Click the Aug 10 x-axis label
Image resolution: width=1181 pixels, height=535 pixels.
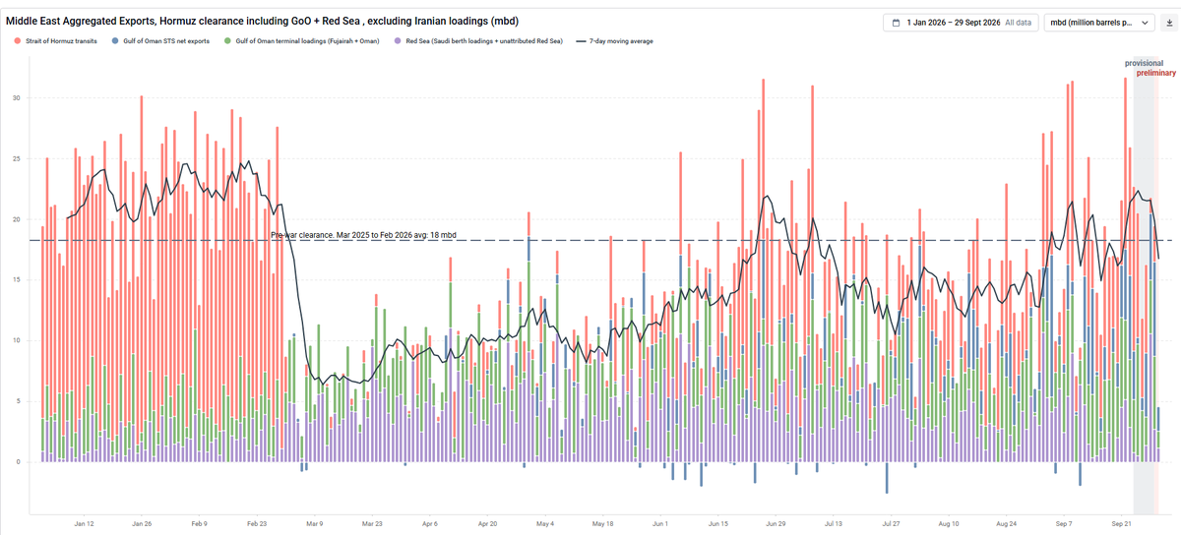949,525
